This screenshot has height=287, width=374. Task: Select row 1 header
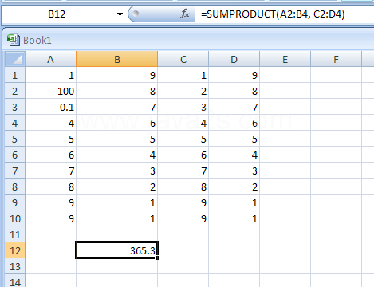pos(15,75)
